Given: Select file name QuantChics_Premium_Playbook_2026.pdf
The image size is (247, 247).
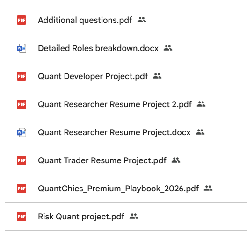Looking at the screenshot, I should (x=118, y=189).
